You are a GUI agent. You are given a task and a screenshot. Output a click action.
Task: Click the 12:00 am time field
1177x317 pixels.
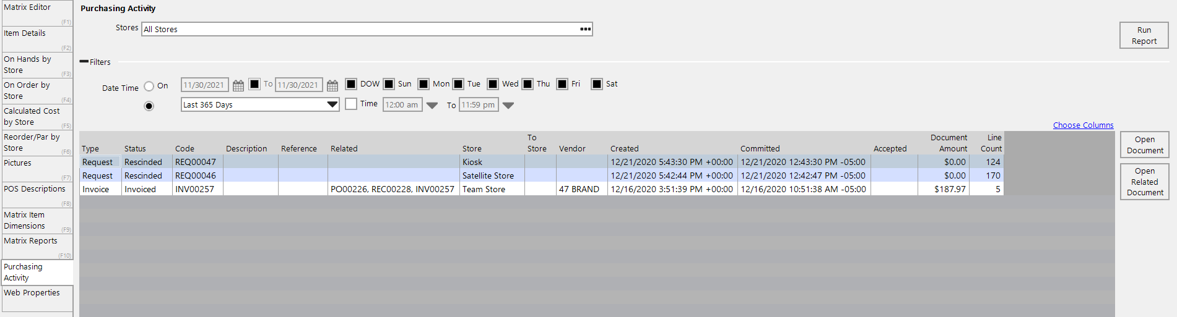(x=402, y=105)
